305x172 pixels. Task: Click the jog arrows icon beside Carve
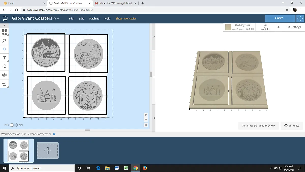pyautogui.click(x=300, y=18)
